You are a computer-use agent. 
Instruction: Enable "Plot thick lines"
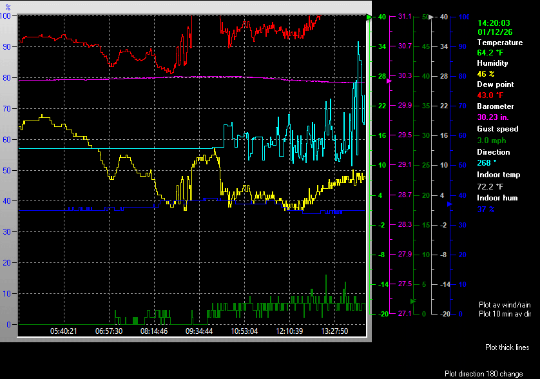[x=506, y=347]
